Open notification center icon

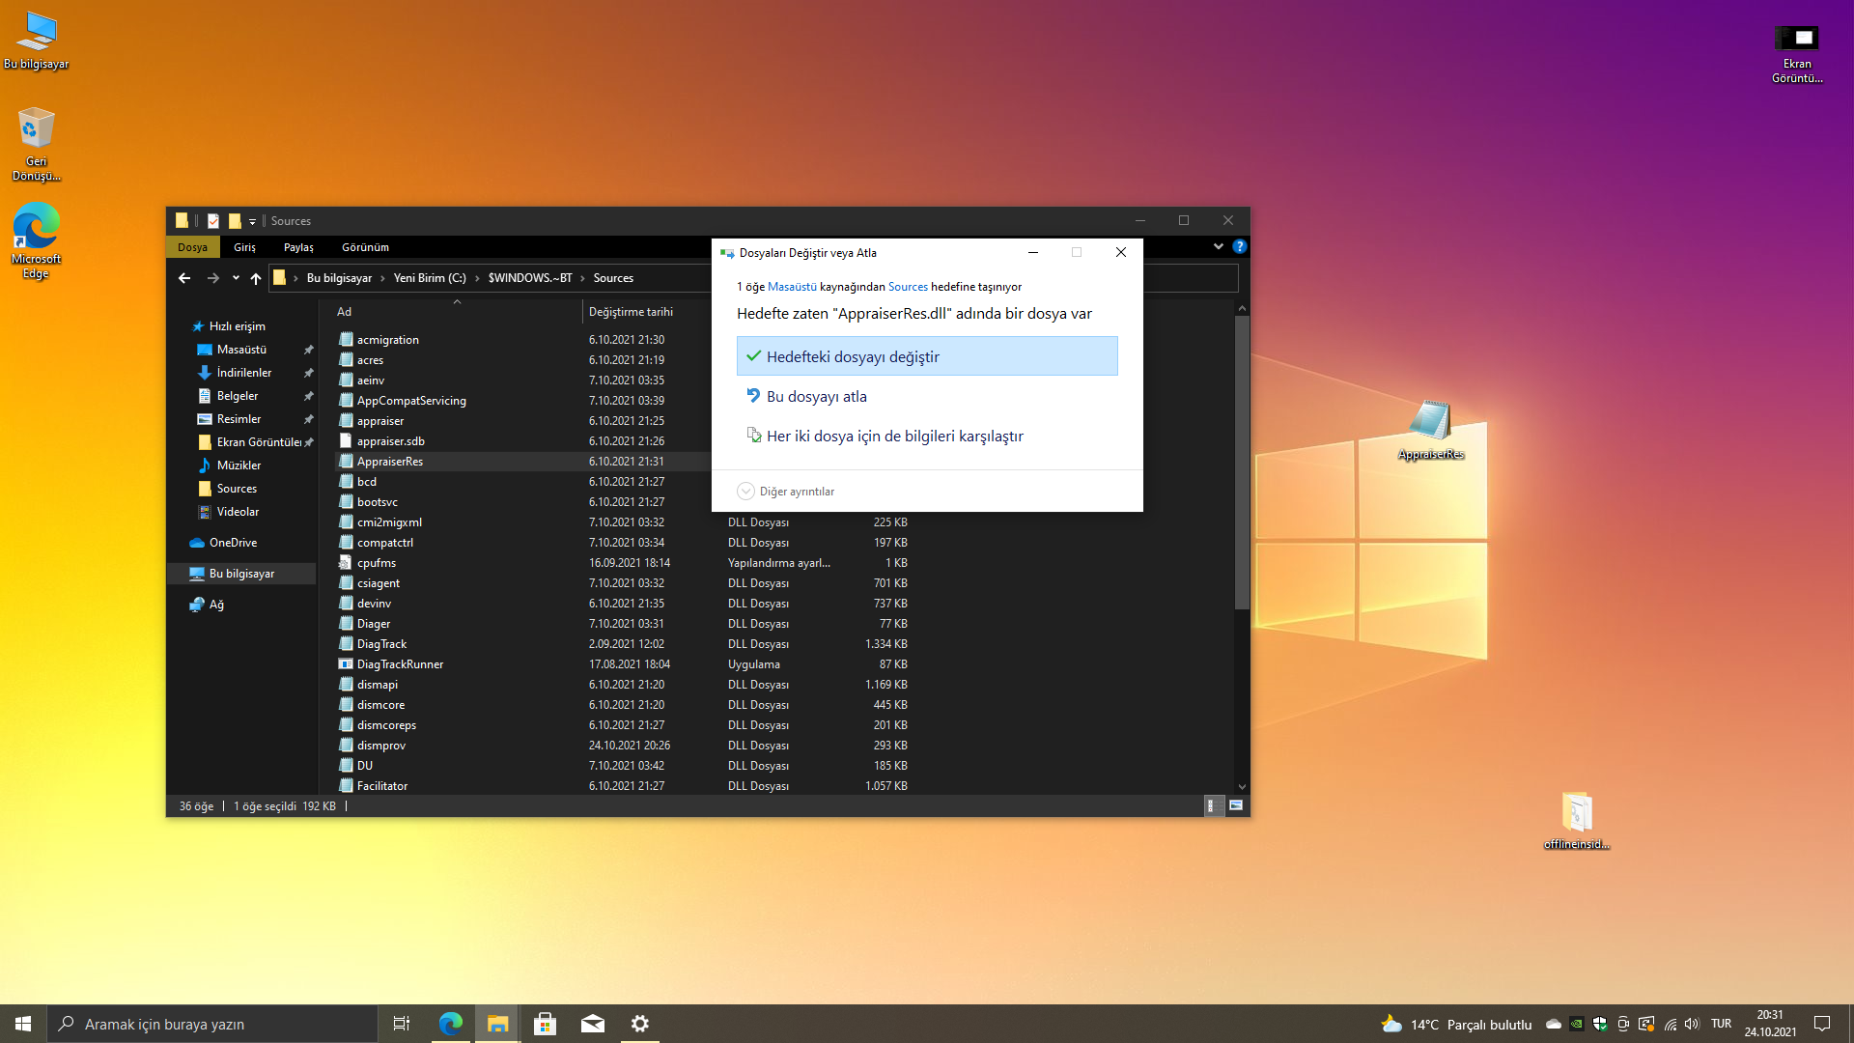tap(1822, 1024)
